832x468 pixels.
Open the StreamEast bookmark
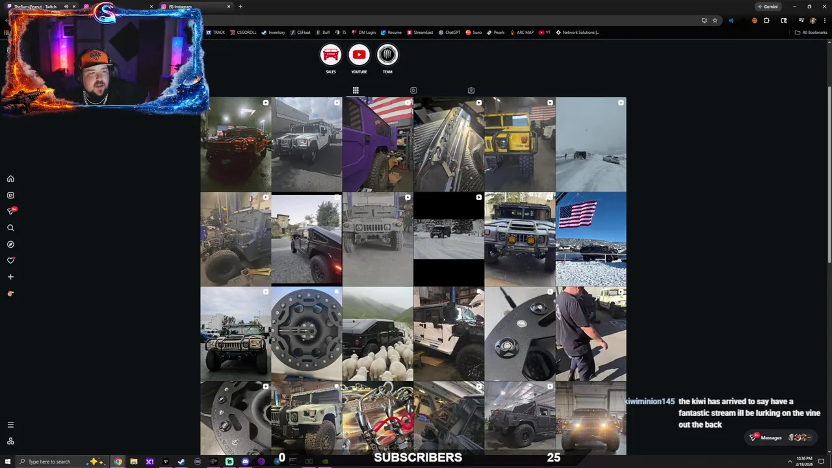[420, 32]
